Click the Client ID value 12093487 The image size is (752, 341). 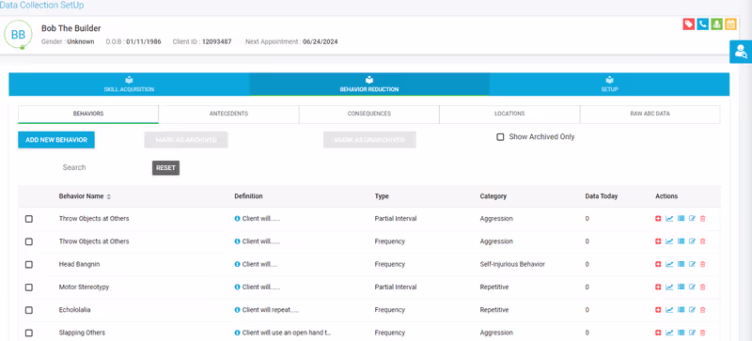216,42
